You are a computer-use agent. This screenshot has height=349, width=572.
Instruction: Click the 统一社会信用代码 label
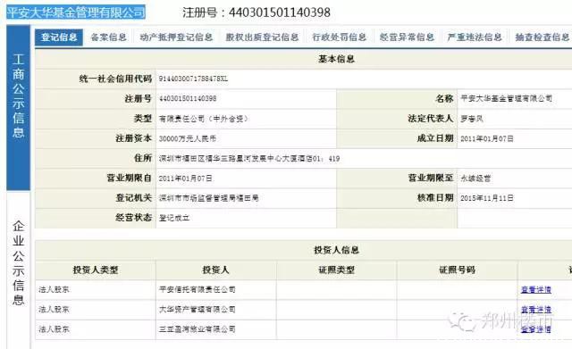pyautogui.click(x=115, y=79)
